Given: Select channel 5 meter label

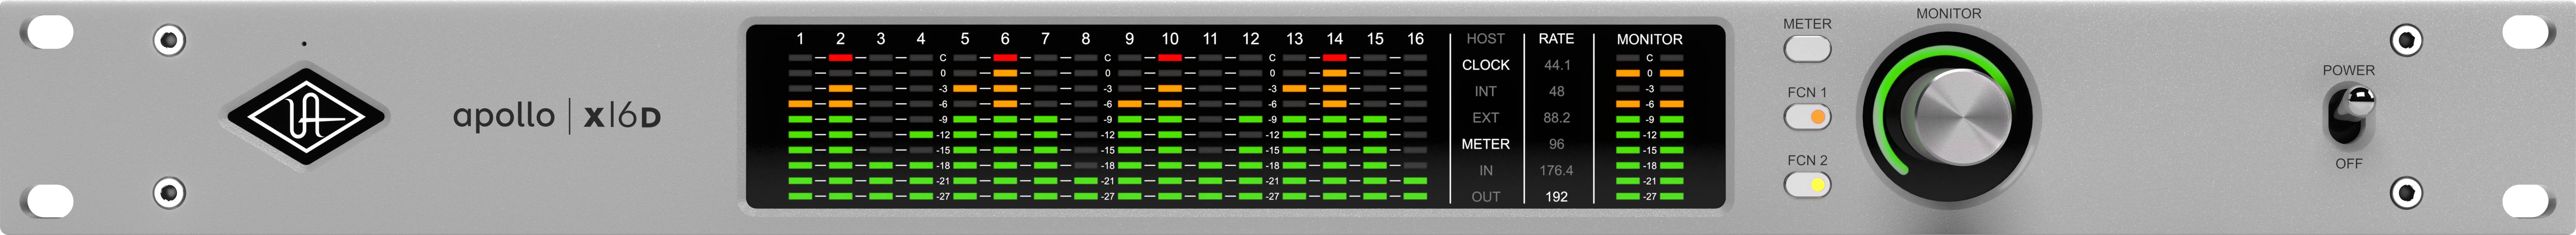Looking at the screenshot, I should [x=965, y=39].
